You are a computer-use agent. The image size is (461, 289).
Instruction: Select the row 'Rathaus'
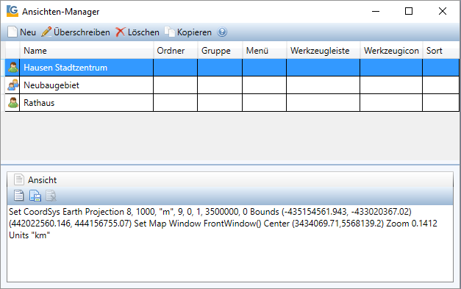click(232, 103)
